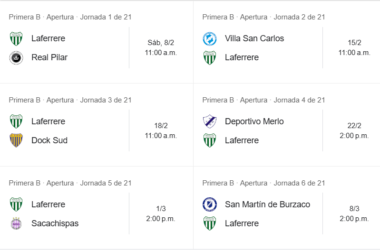The width and height of the screenshot is (380, 250).
Task: Open Real Pilar team name
Action: (49, 57)
